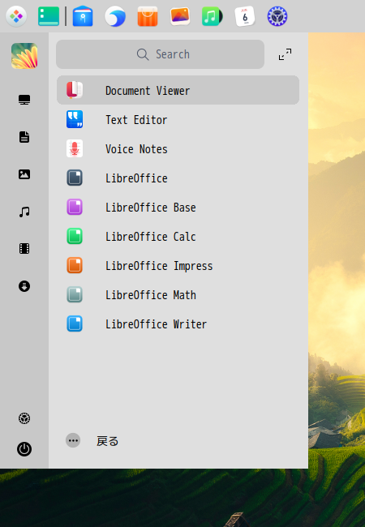Open settings gear in launcher sidebar

(24, 418)
